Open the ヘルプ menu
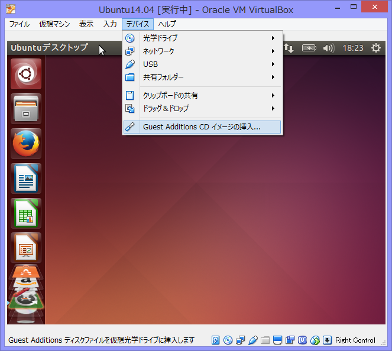Viewport: 392px width, 351px height. coord(167,24)
